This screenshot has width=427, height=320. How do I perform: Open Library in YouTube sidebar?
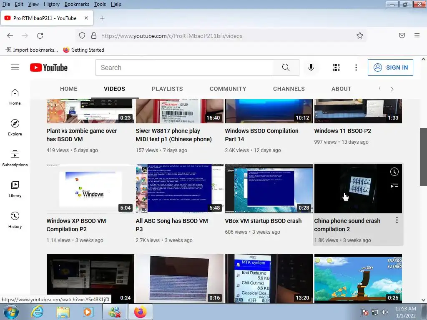point(15,189)
